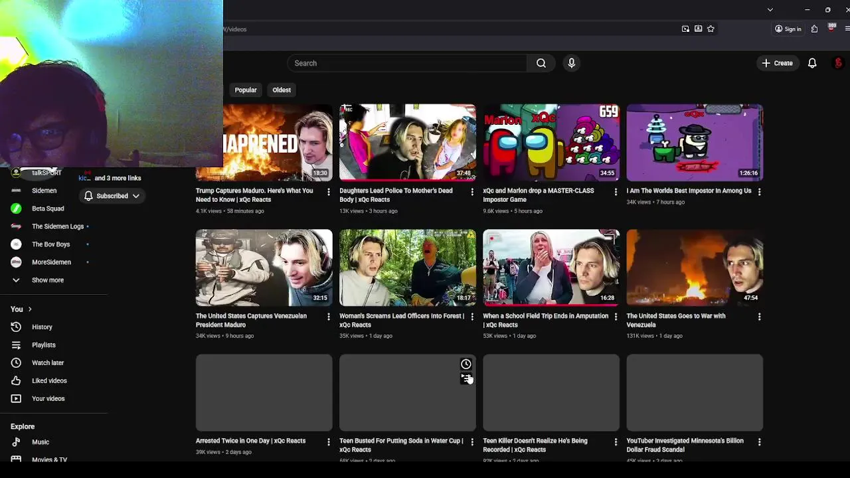Open Watch later in sidebar

[48, 363]
